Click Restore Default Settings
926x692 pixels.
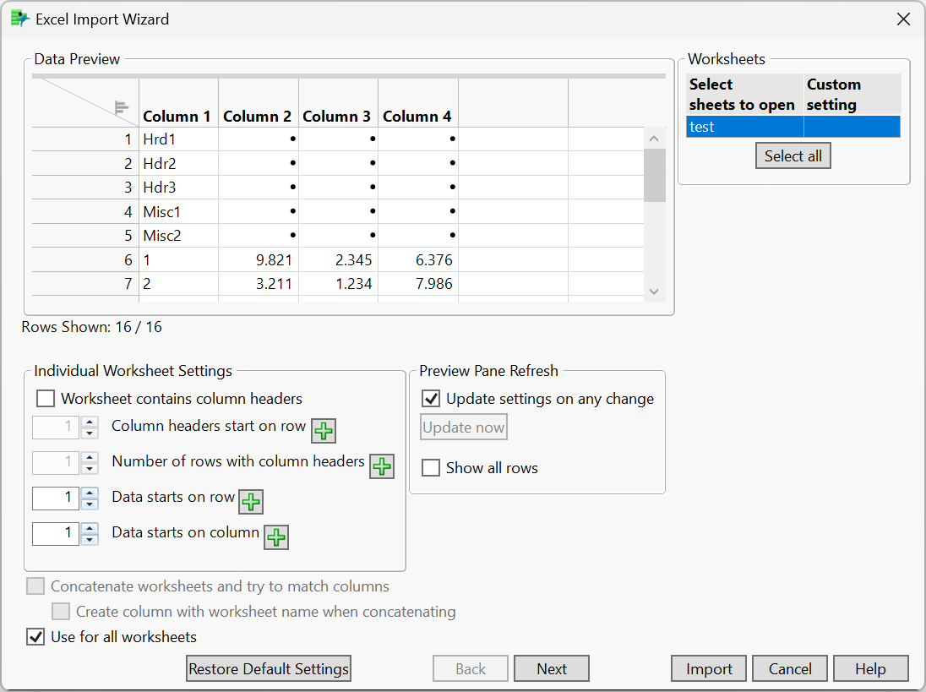(269, 669)
